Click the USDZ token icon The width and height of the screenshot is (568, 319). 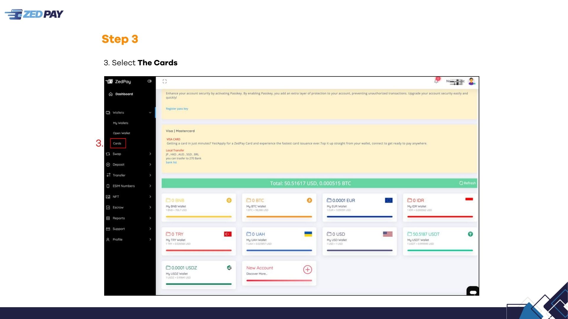[x=229, y=268]
